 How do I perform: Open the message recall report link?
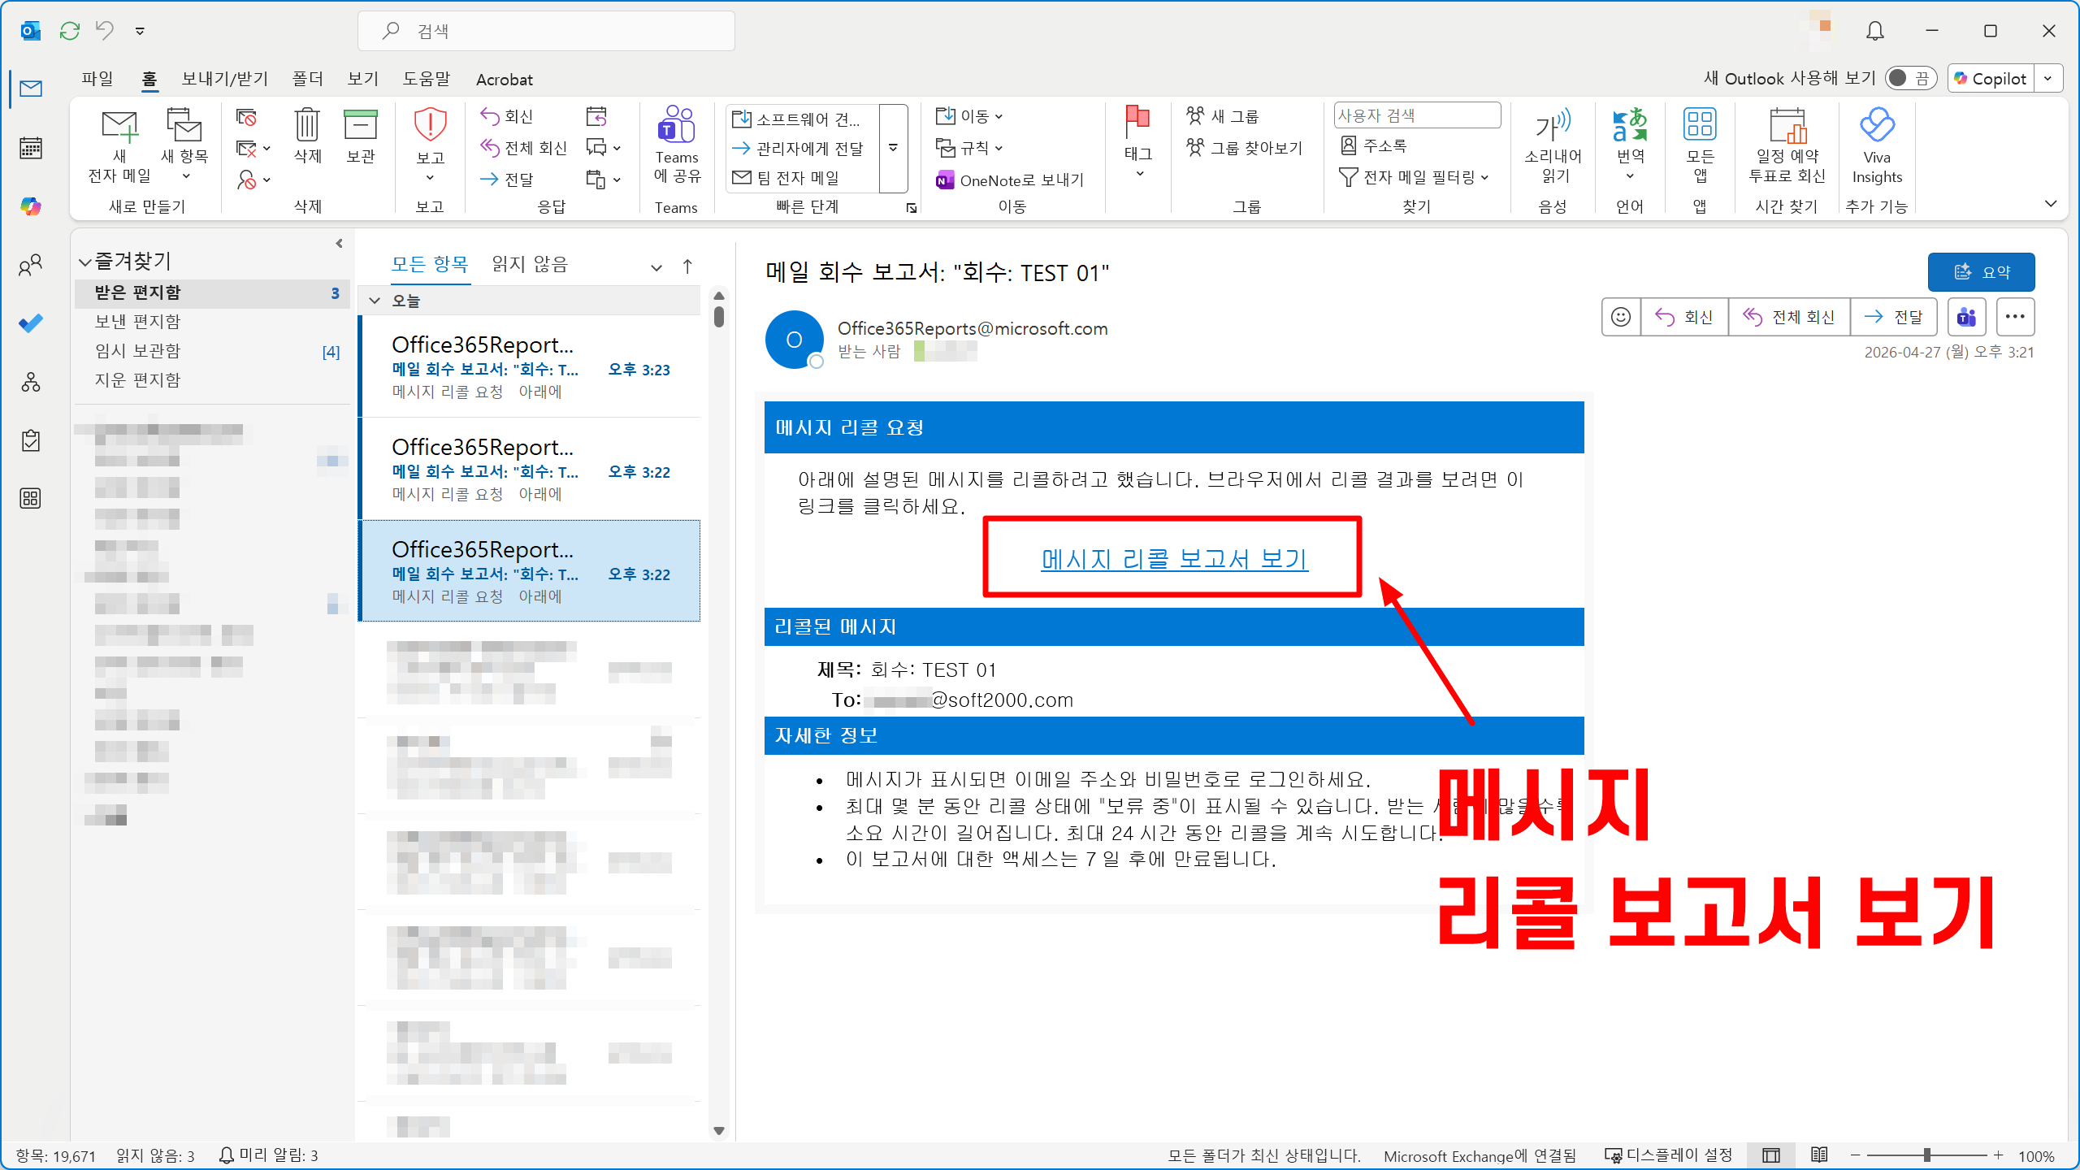click(1174, 559)
